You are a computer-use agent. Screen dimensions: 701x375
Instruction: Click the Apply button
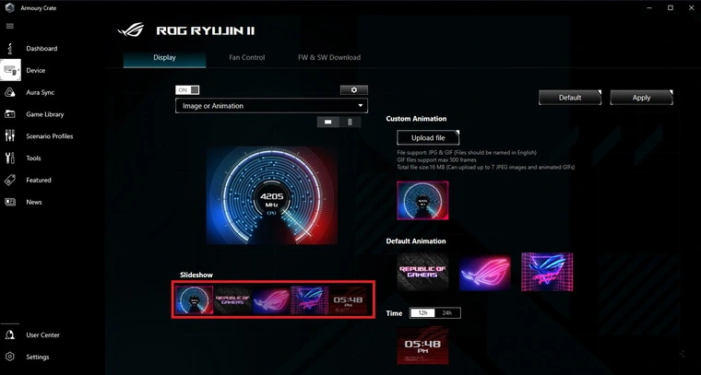[641, 98]
